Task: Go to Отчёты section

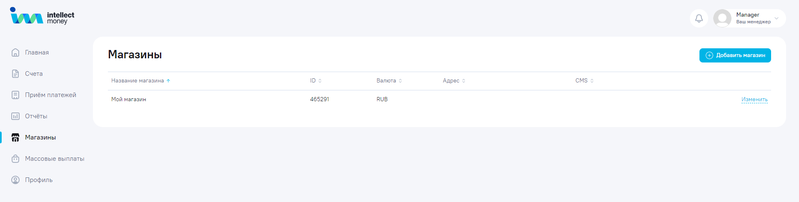Action: pos(36,116)
